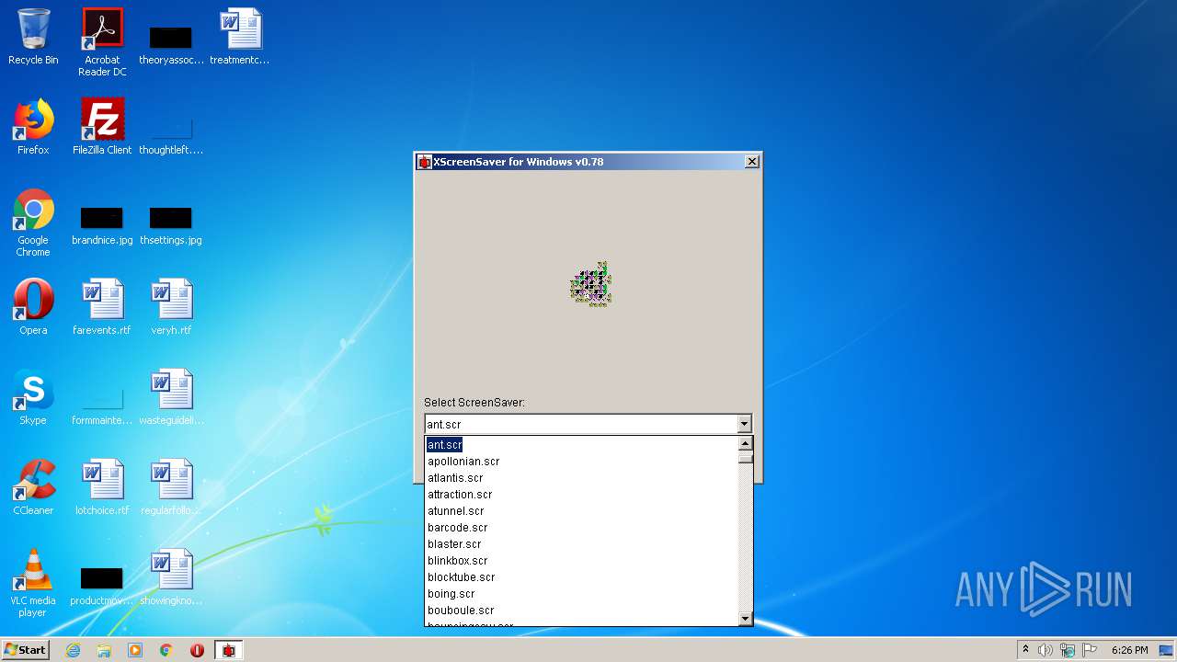Select the thsettings.jpg image file
This screenshot has width=1177, height=662.
point(171,224)
